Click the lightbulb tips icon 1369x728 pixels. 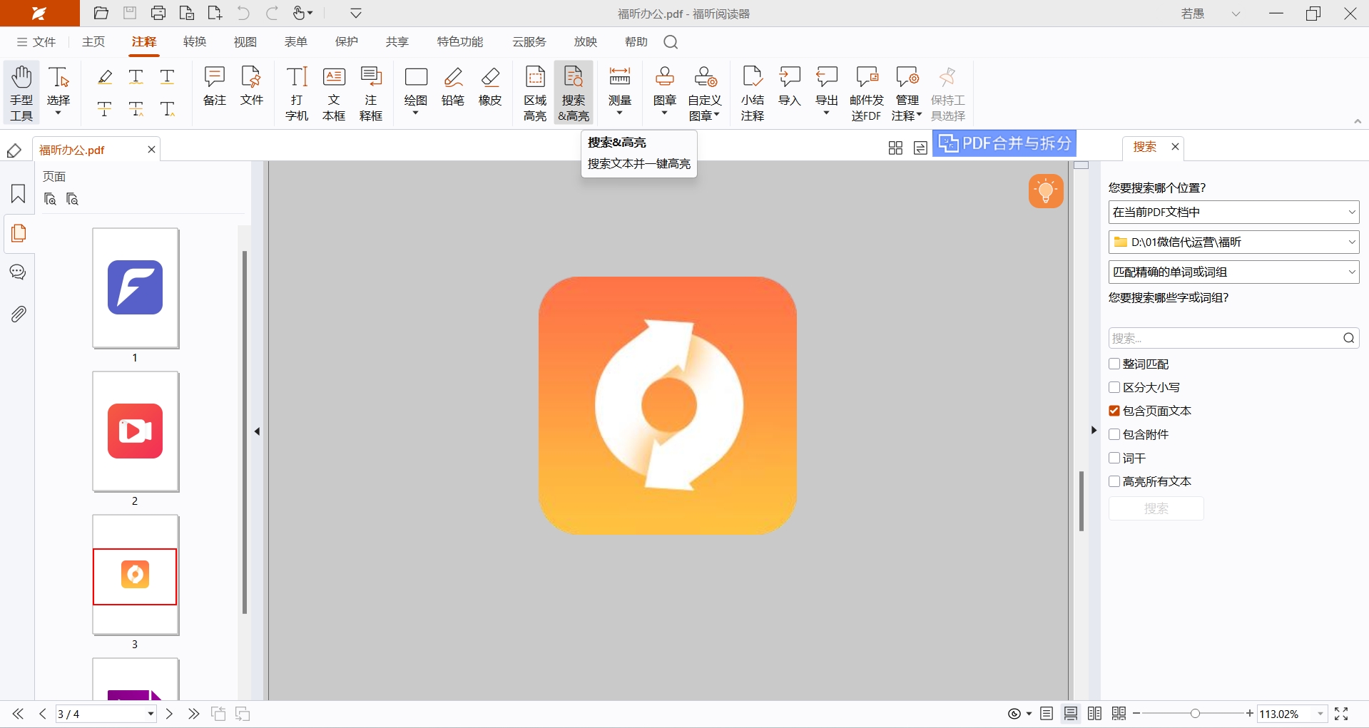pos(1046,191)
